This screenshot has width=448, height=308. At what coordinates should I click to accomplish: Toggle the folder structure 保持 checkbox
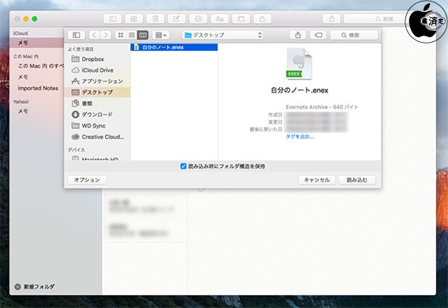tap(183, 166)
